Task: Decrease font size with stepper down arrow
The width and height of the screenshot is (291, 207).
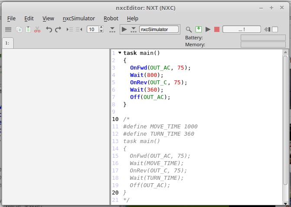Action: (101, 31)
